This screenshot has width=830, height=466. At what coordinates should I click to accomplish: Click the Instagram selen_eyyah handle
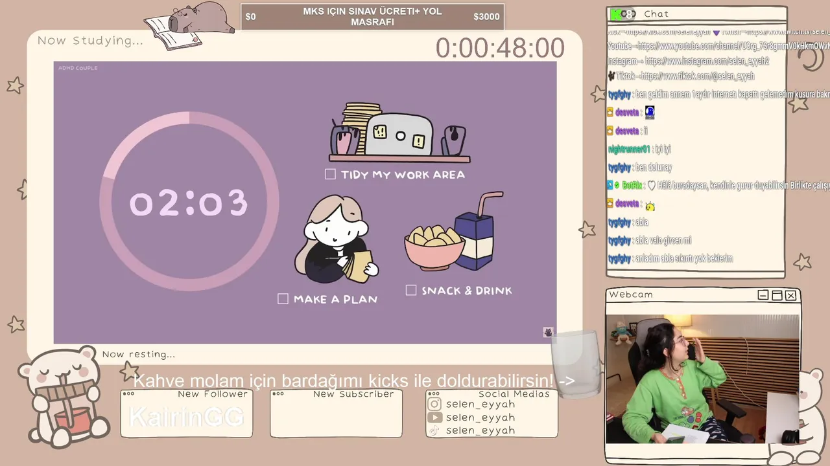point(480,404)
